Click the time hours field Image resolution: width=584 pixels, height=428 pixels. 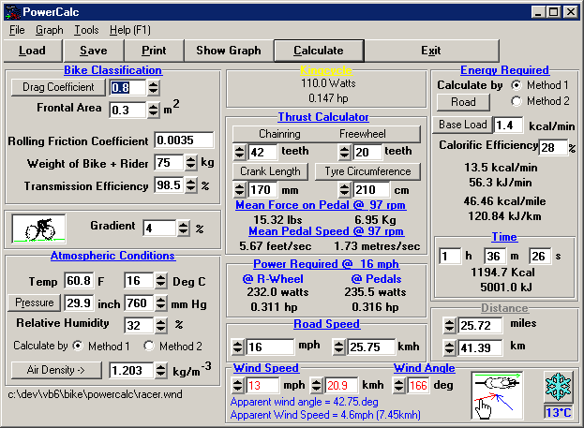(450, 256)
